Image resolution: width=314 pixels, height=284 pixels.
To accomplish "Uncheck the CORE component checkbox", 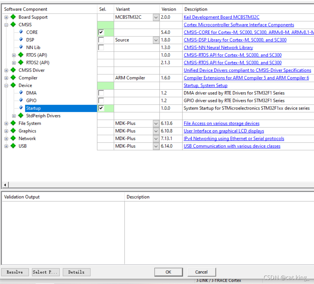I will click(x=101, y=32).
